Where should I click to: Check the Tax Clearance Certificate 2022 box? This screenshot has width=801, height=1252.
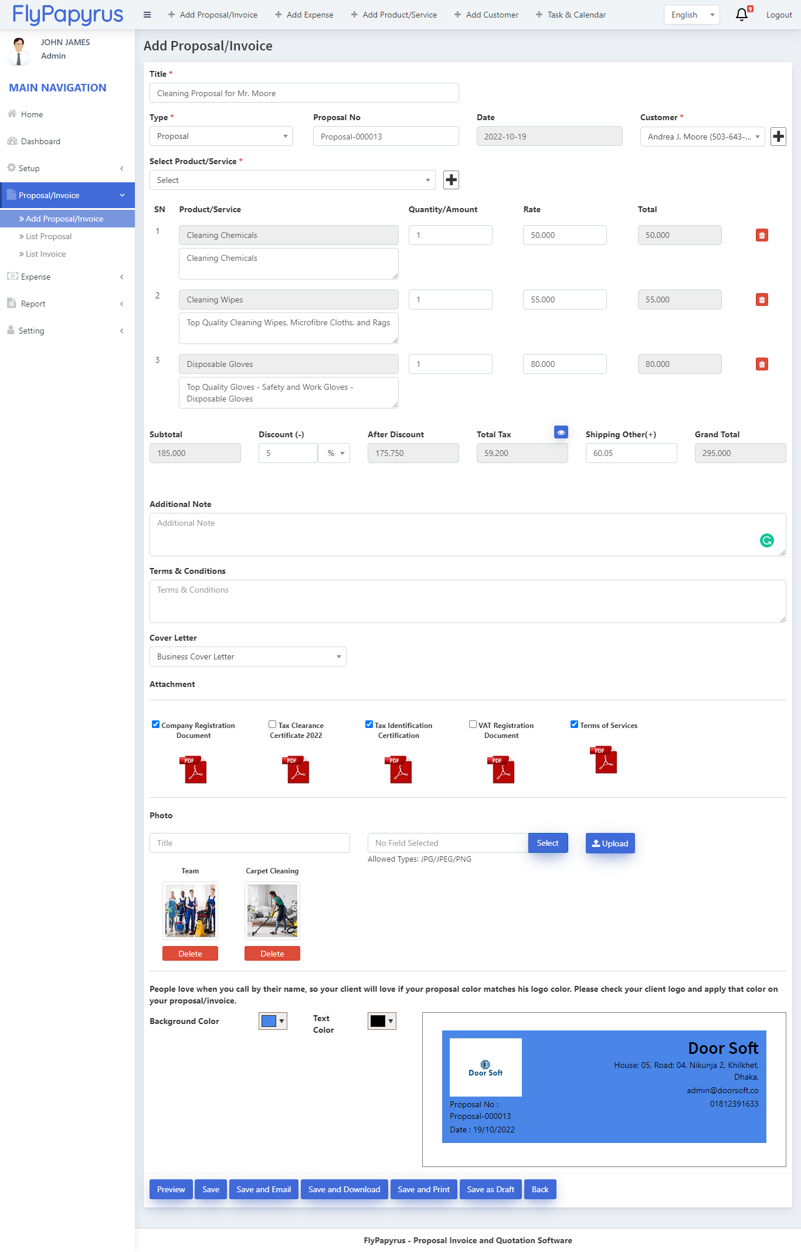tap(273, 724)
